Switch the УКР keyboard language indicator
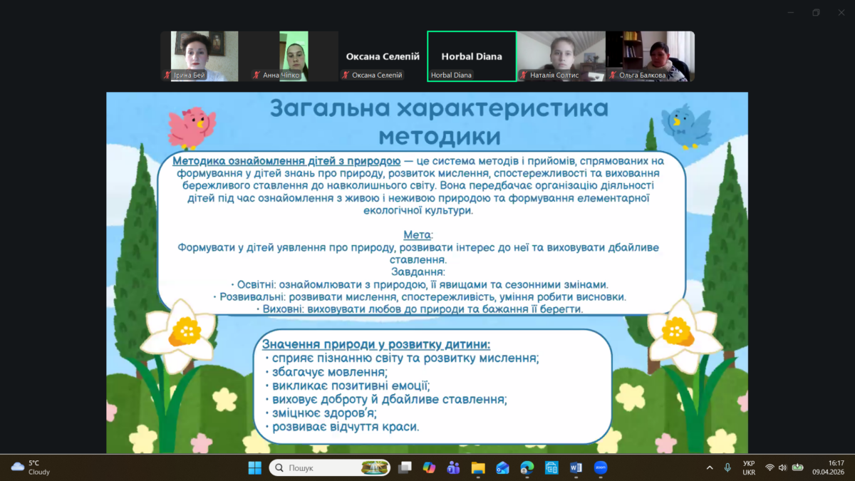The height and width of the screenshot is (481, 855). pos(749,467)
